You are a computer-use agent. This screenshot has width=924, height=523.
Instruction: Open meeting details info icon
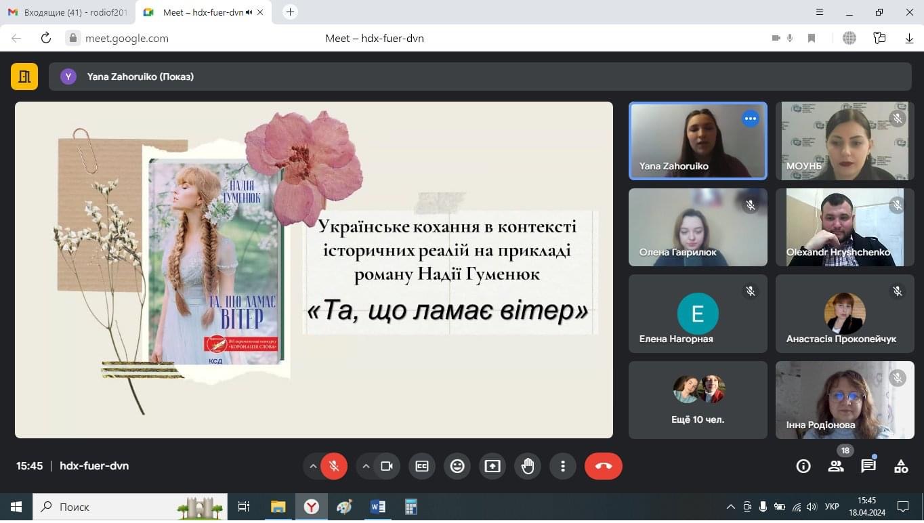803,466
